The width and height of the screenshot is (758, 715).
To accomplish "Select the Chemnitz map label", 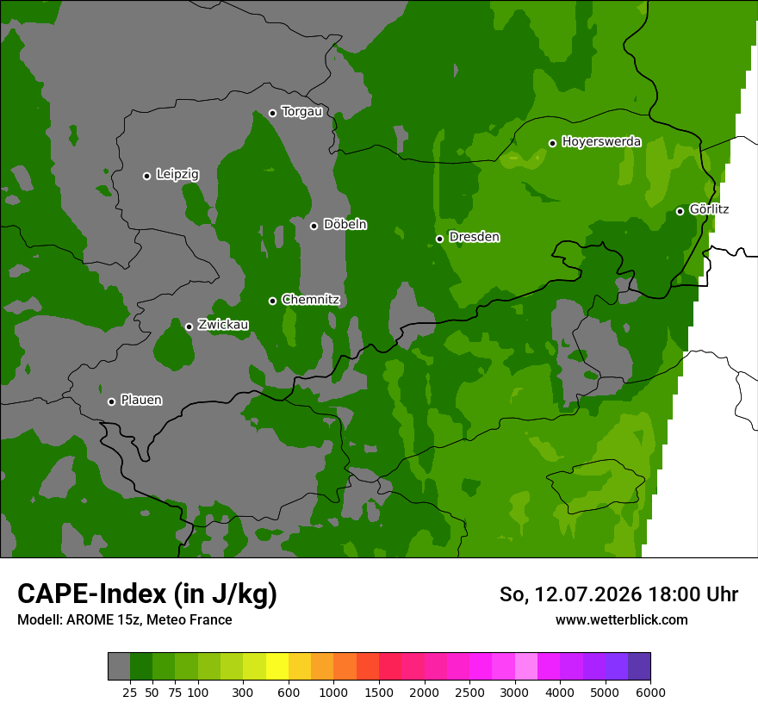I will (310, 300).
